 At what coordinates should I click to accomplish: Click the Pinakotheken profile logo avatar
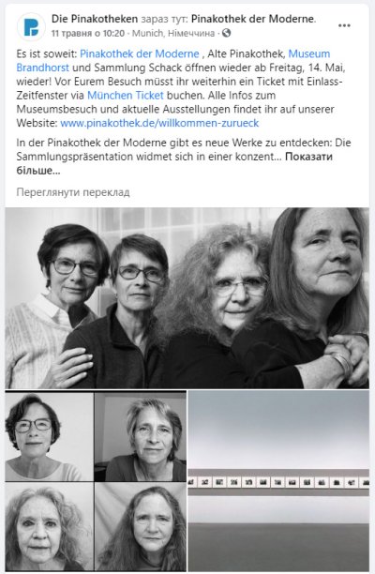pos(31,26)
